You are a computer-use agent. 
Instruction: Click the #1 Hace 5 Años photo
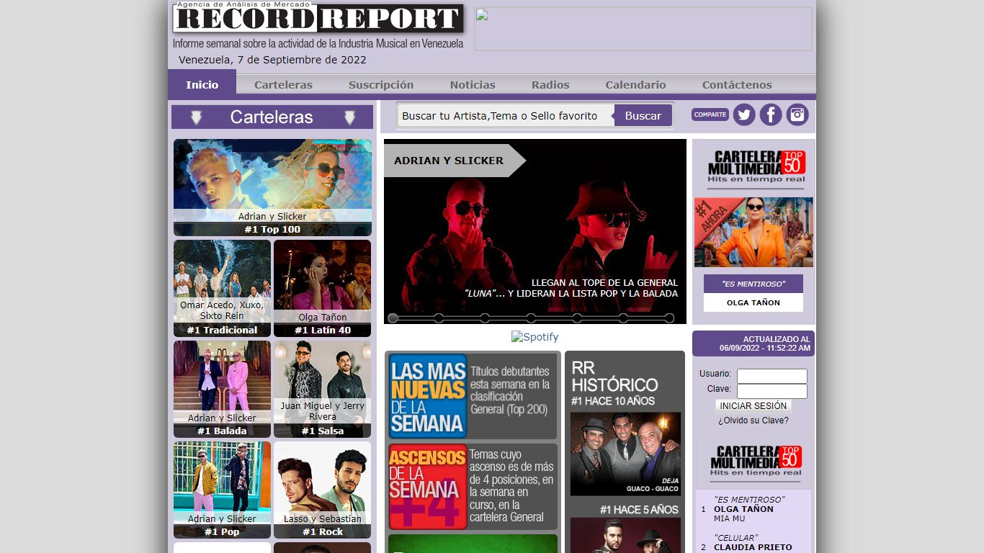(625, 535)
